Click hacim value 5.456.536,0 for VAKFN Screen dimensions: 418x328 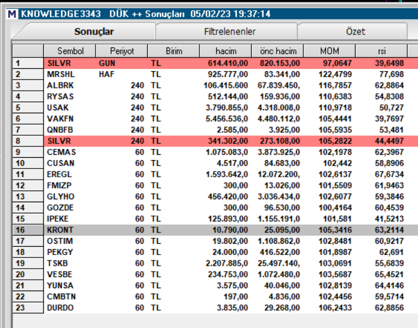point(227,119)
